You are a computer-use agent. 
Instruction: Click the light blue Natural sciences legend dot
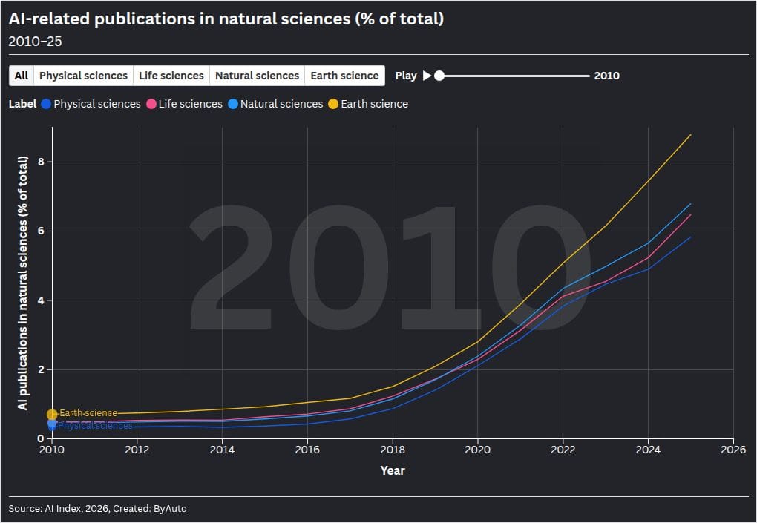[x=233, y=104]
